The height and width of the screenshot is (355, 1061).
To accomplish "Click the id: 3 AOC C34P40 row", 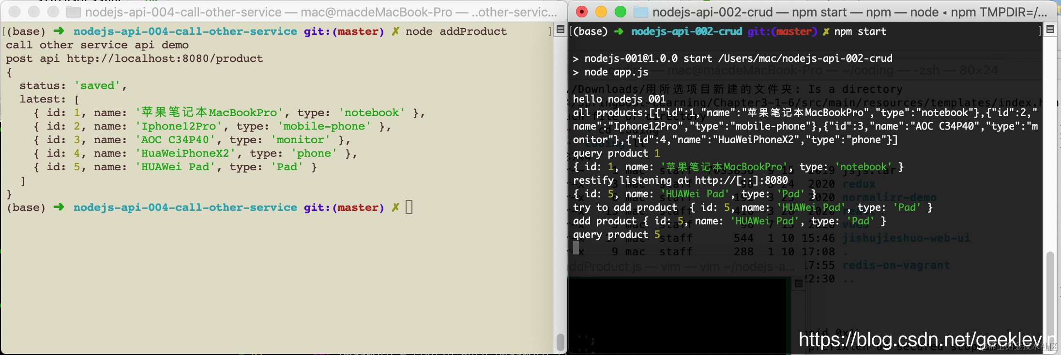I will pos(192,140).
